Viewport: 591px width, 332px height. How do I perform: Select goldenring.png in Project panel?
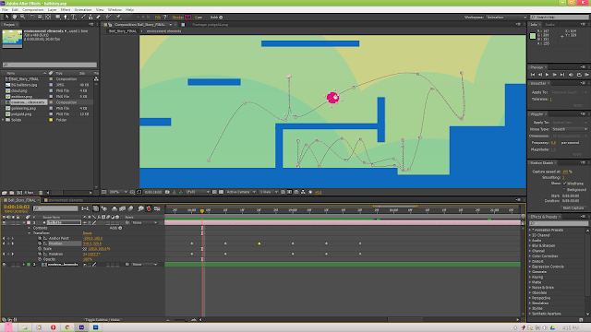(23, 109)
